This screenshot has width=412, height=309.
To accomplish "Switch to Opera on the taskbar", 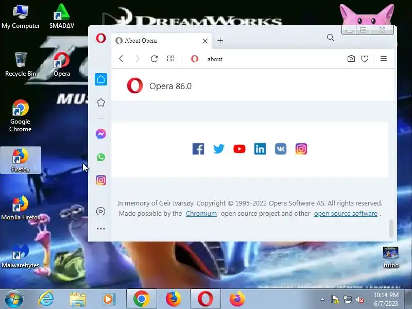I will tap(205, 299).
